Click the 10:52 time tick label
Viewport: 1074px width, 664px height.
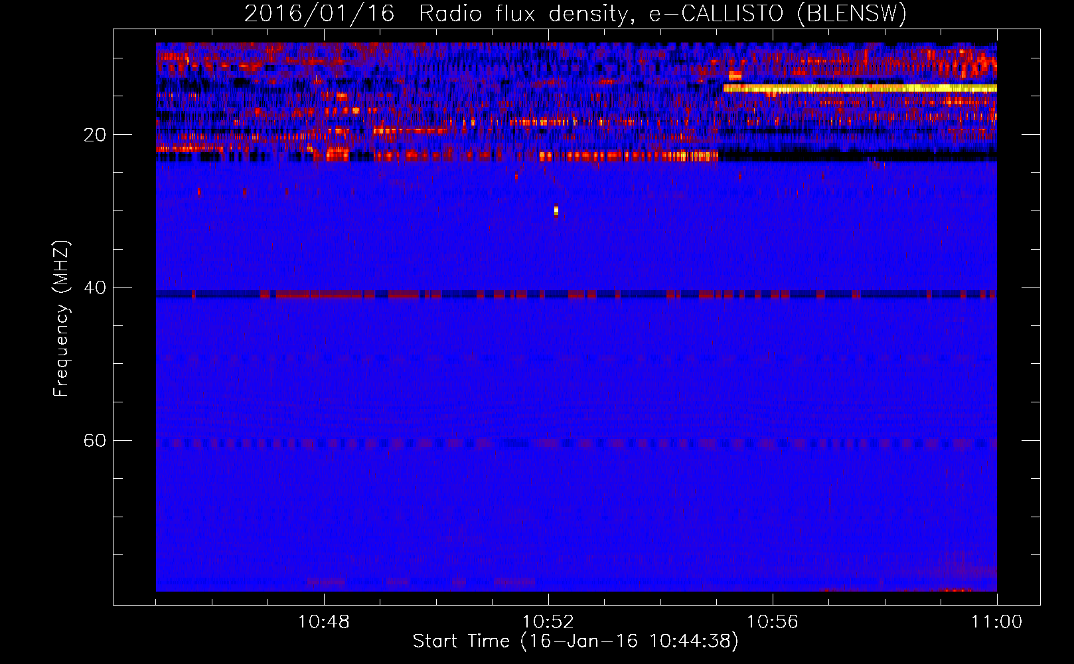(x=548, y=622)
